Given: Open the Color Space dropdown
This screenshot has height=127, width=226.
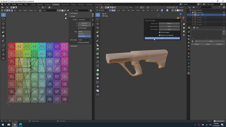Looking at the screenshot, I should 84,40.
